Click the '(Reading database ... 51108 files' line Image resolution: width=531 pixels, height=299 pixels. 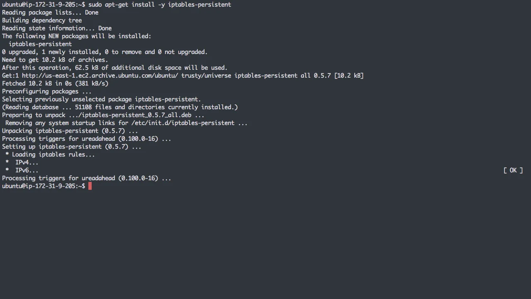(120, 107)
